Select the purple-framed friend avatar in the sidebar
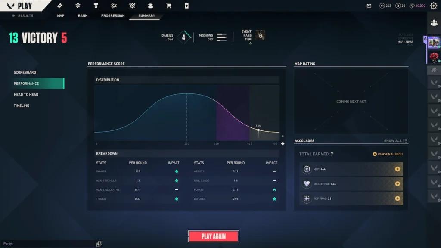The height and width of the screenshot is (248, 441). [x=433, y=43]
